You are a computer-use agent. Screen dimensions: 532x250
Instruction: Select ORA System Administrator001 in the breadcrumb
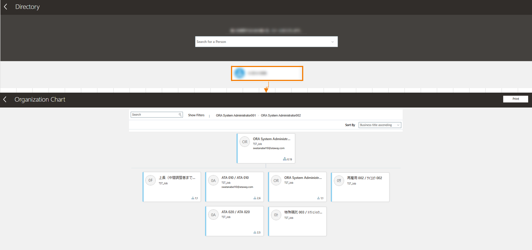pyautogui.click(x=236, y=115)
